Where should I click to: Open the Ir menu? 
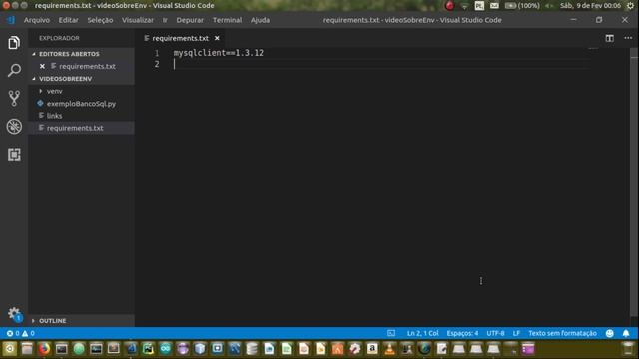165,20
